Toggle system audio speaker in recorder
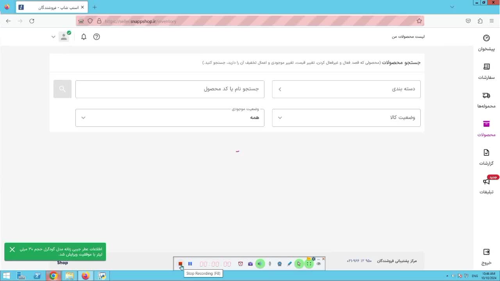Viewport: 500px width, 281px height. pyautogui.click(x=260, y=264)
